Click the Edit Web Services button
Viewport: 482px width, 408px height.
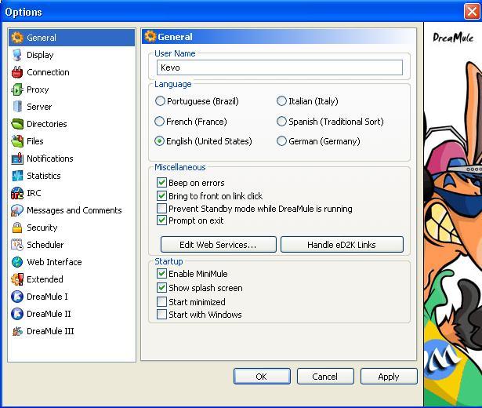(x=218, y=245)
